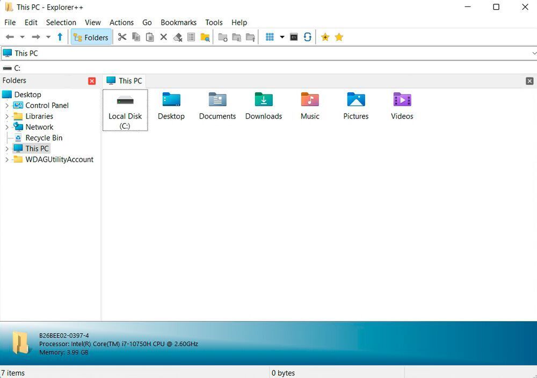Click the Copy toolbar icon
Screen dimensions: 537x378
point(136,37)
